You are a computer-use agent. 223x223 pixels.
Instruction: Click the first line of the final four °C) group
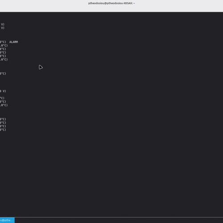pos(3,119)
